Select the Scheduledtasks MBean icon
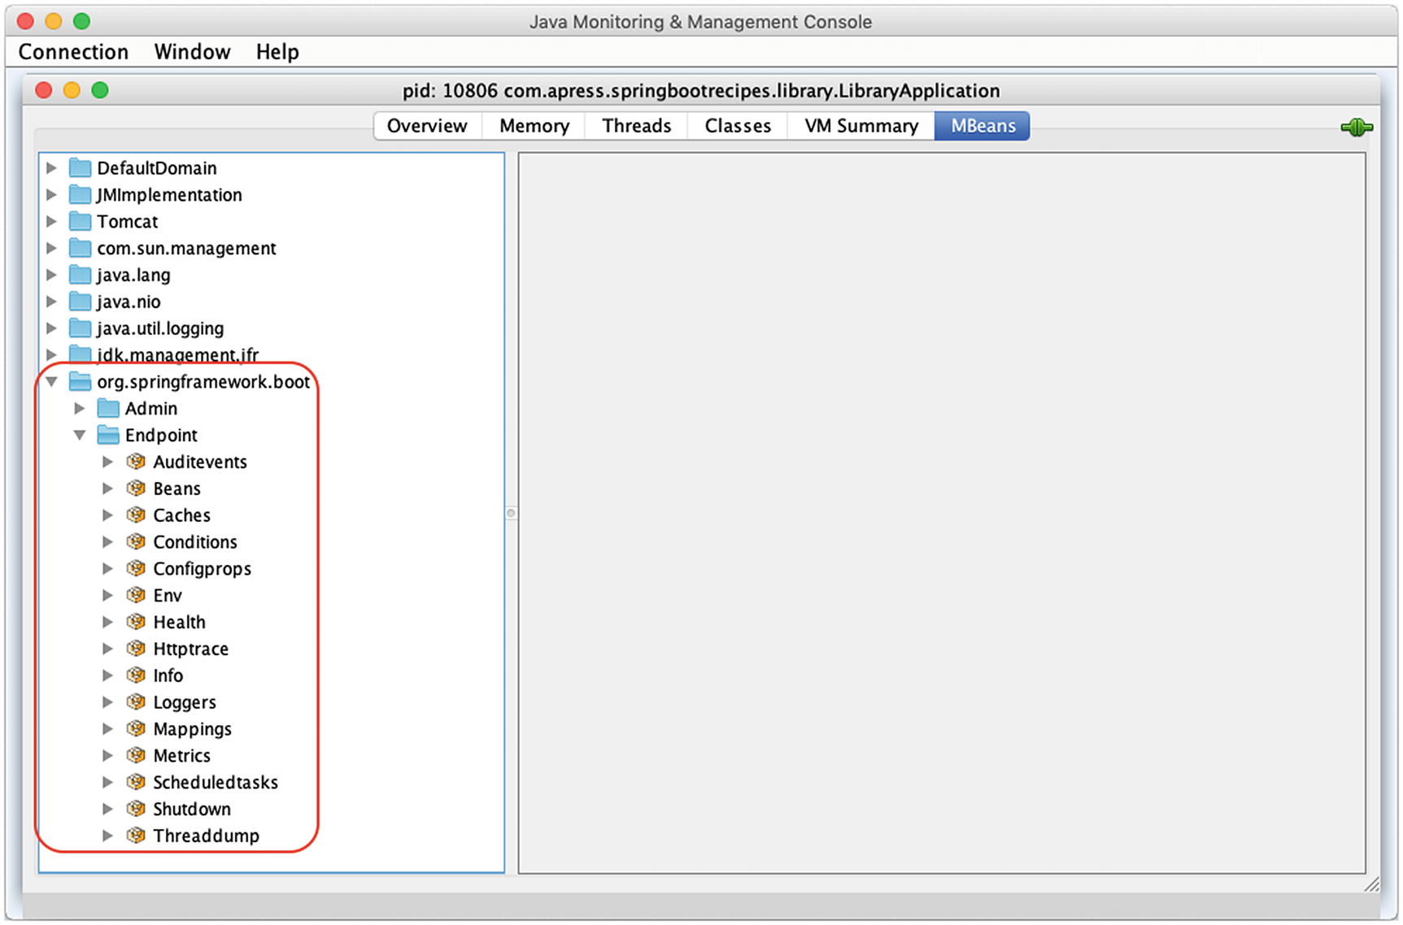Screen dimensions: 1403x925 136,782
